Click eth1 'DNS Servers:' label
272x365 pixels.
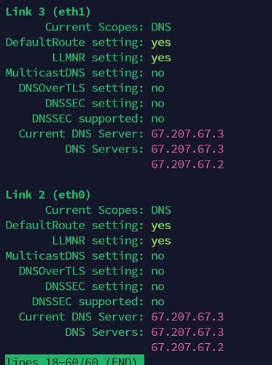[x=104, y=149]
